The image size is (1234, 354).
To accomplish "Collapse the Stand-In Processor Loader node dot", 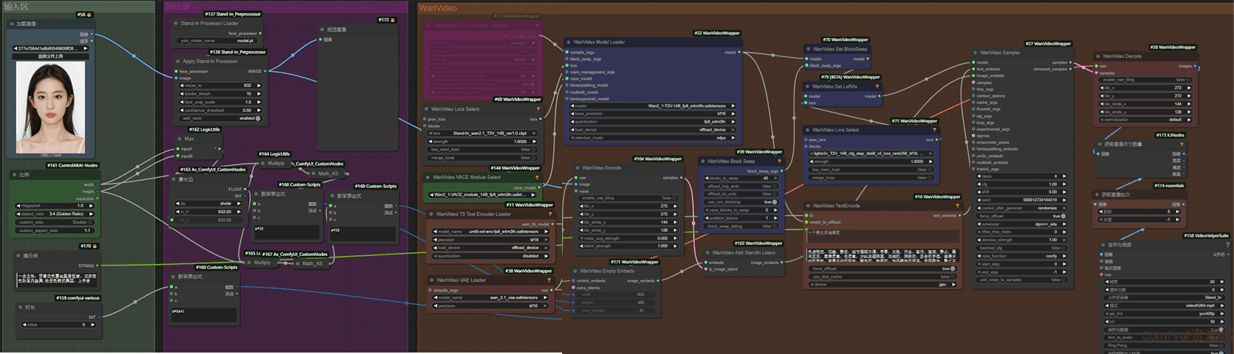I will (x=177, y=23).
